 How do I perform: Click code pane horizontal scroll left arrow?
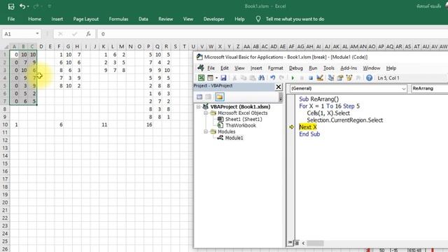pos(303,243)
